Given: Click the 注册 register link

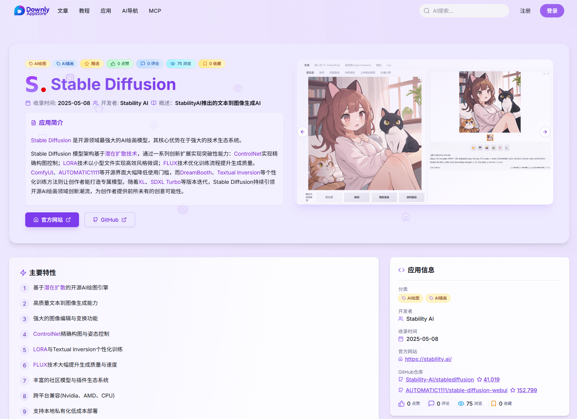Looking at the screenshot, I should 525,11.
